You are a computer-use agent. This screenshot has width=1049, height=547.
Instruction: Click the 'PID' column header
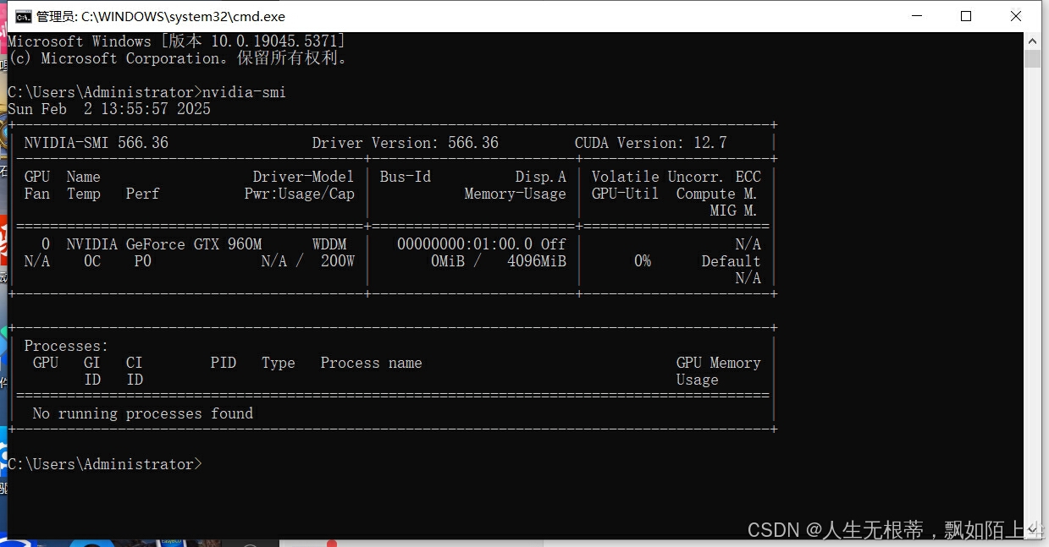click(223, 363)
